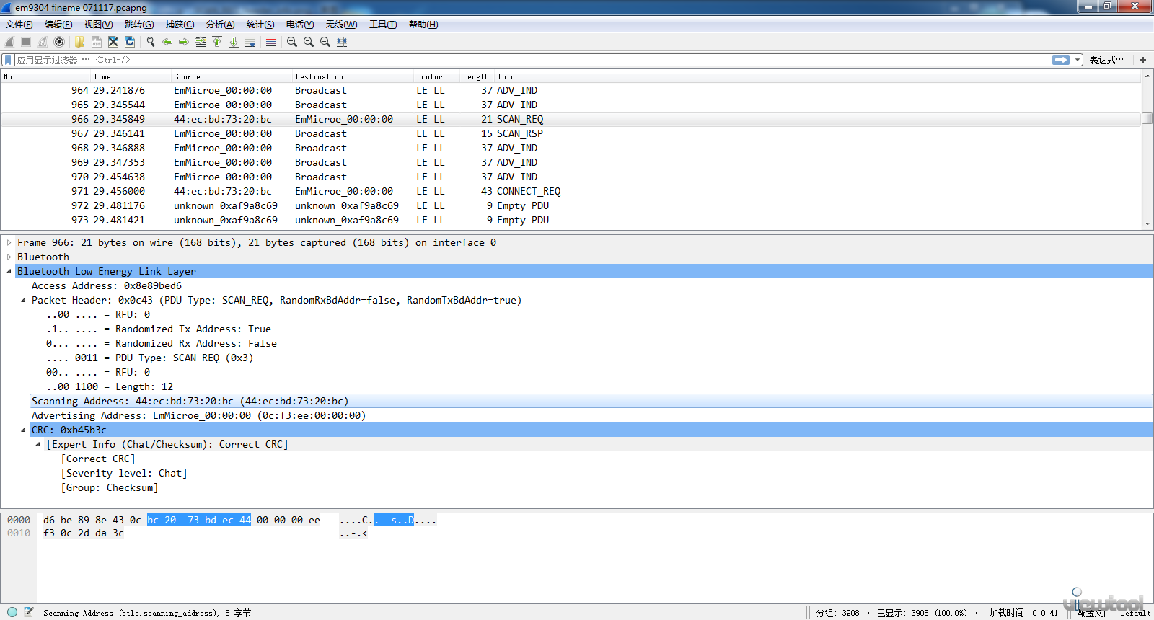Screen dimensions: 1154x620
Task: Select packet 971 CONNECT_REQ row
Action: click(x=571, y=192)
